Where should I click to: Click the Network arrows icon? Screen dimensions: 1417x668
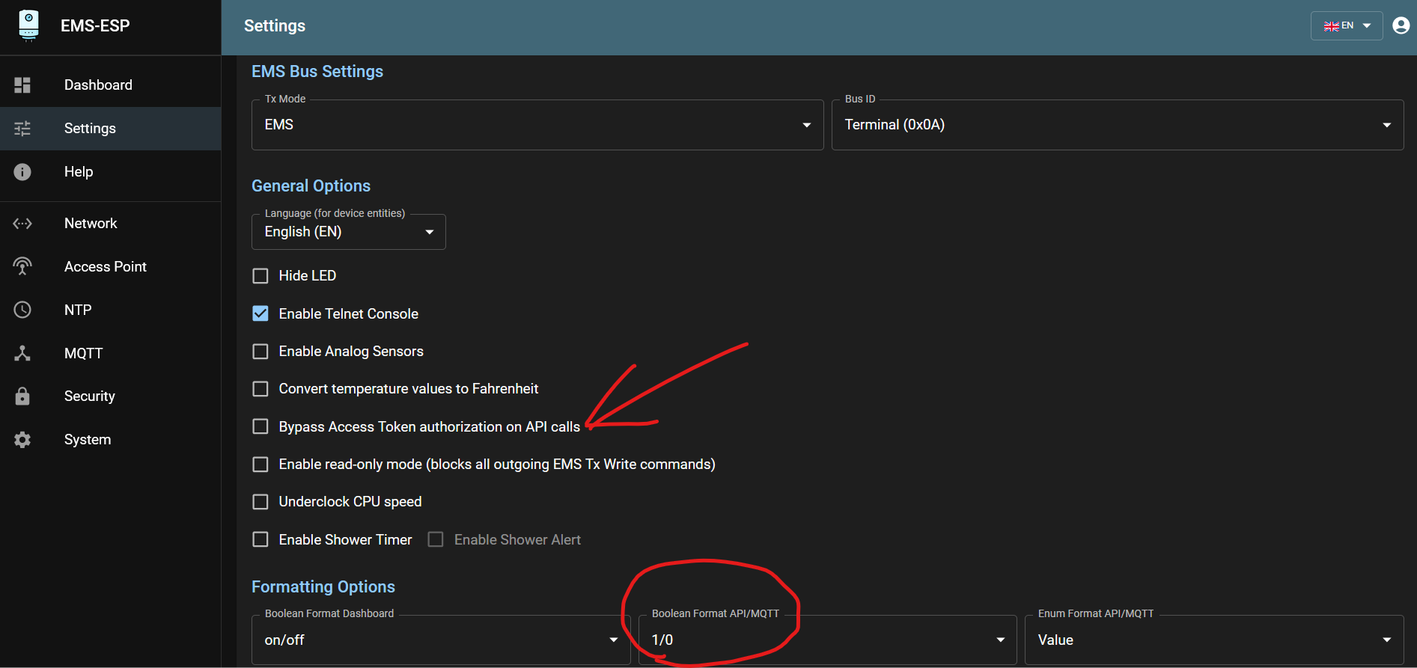[22, 224]
